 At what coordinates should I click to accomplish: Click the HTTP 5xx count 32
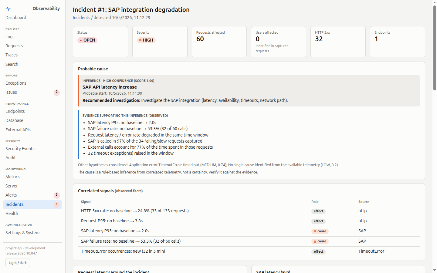click(x=319, y=39)
